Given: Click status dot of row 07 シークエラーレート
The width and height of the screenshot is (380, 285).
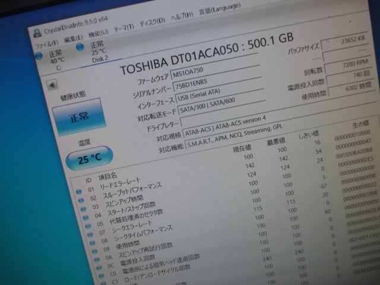Looking at the screenshot, I should point(90,235).
